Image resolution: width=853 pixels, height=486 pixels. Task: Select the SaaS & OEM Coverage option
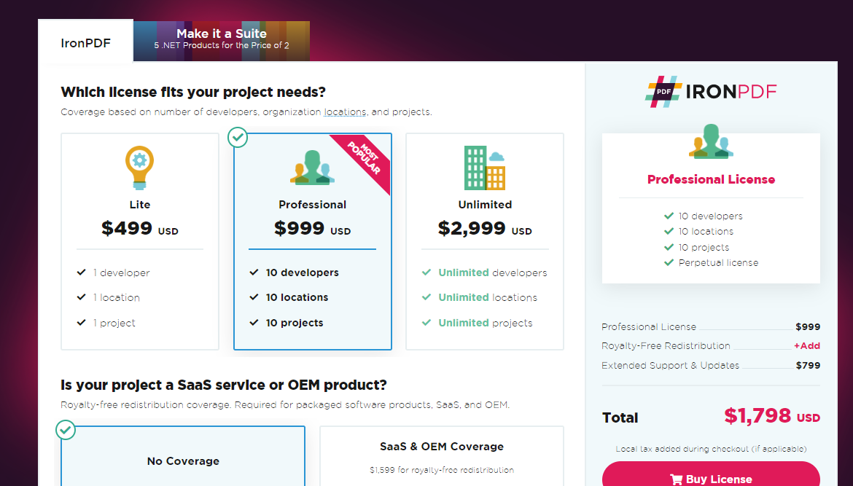pos(441,455)
